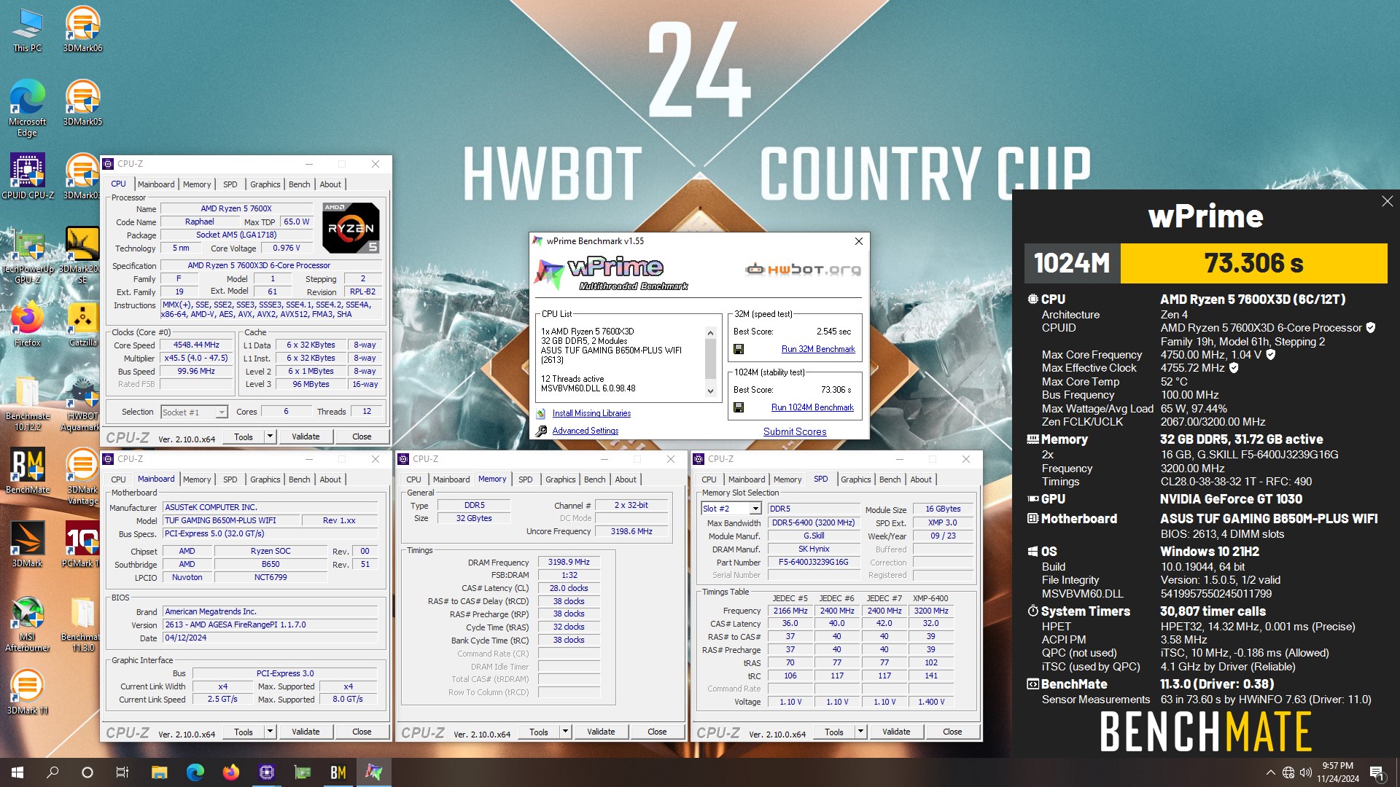Open Advanced Settings link in wPrime

[585, 431]
